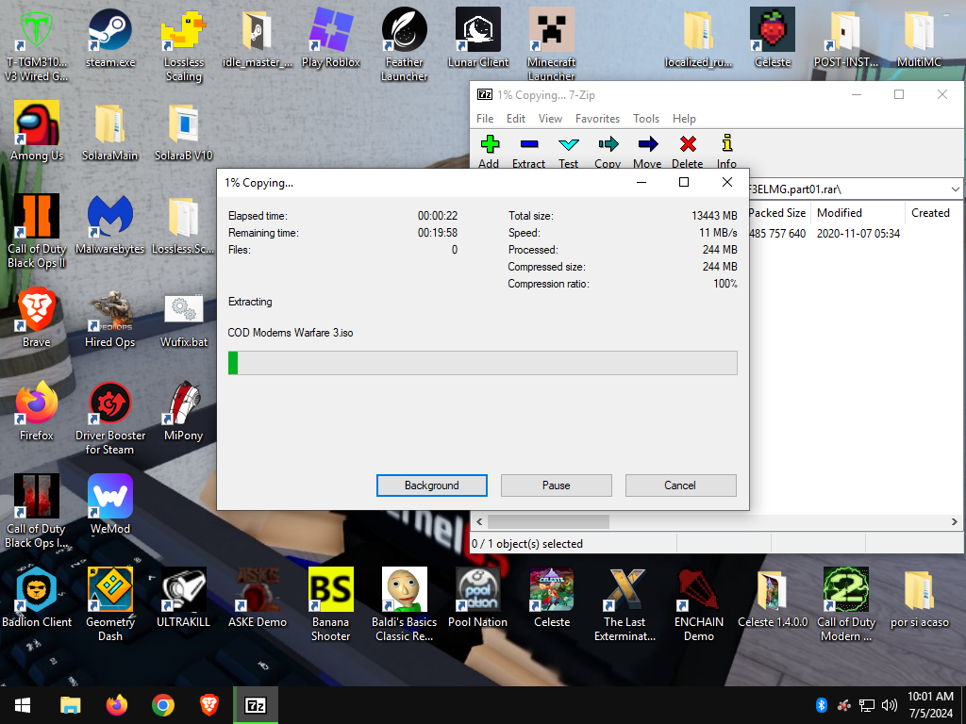Open the Help menu in 7-Zip

[684, 118]
